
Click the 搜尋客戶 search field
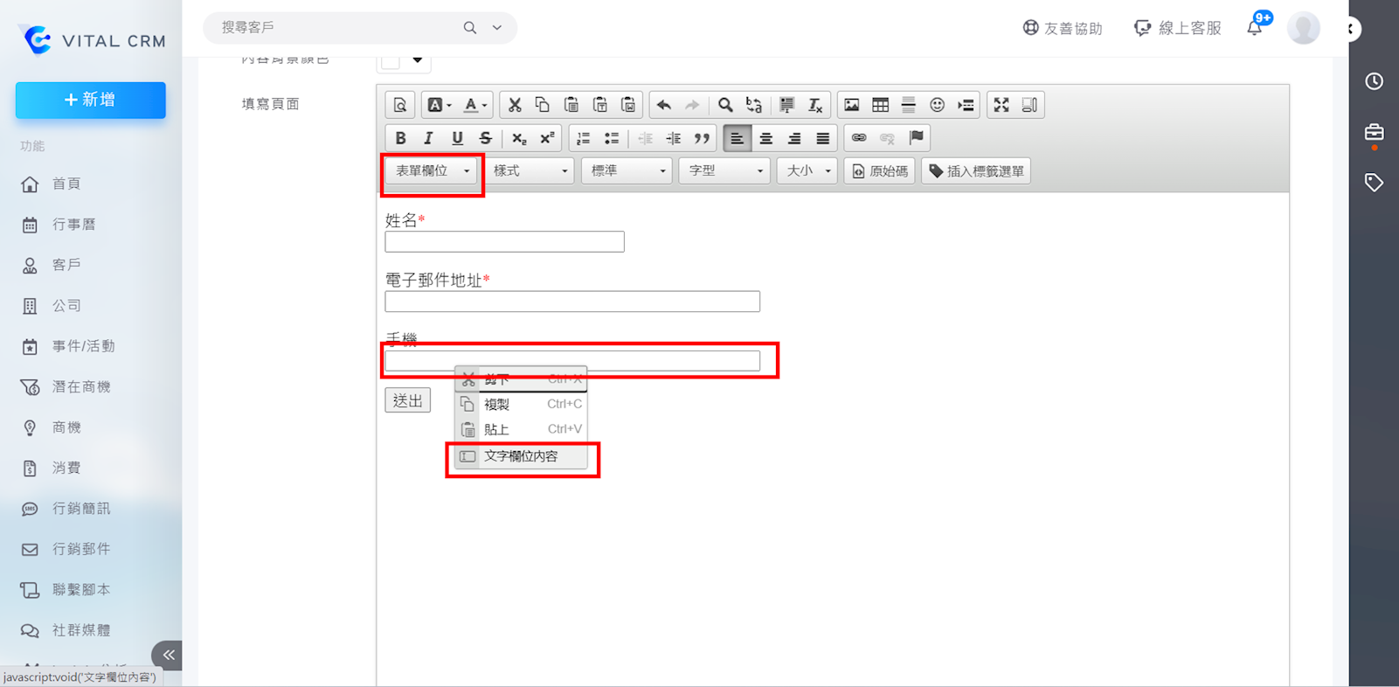click(336, 28)
